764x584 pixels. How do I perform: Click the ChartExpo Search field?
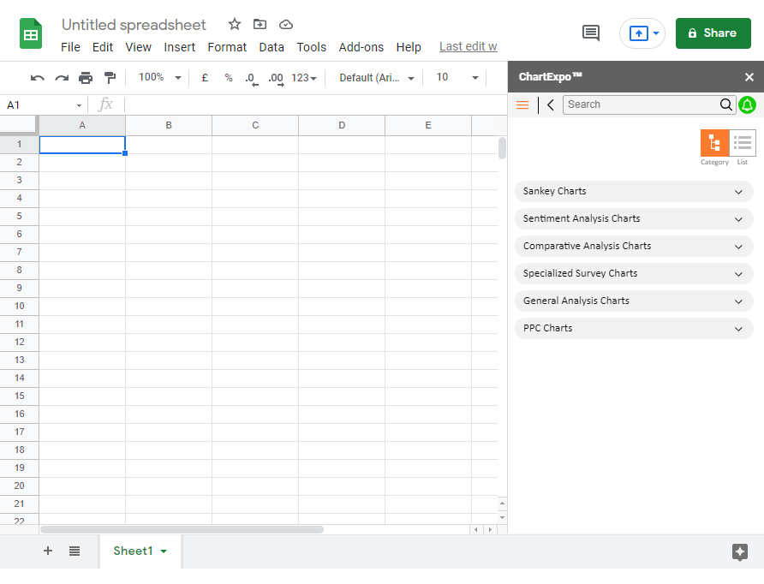point(642,104)
